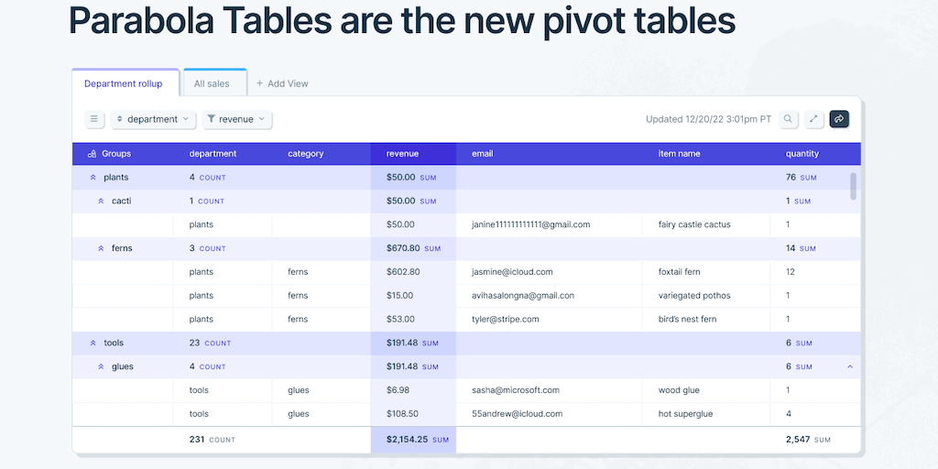Open the revenue filter dropdown arrow
The image size is (938, 469).
point(261,119)
